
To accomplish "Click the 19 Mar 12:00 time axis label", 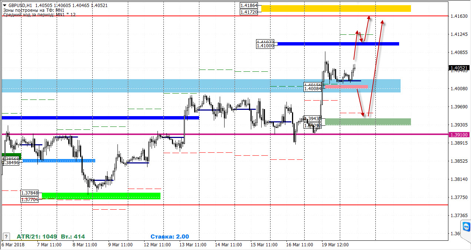I will pos(335,245).
